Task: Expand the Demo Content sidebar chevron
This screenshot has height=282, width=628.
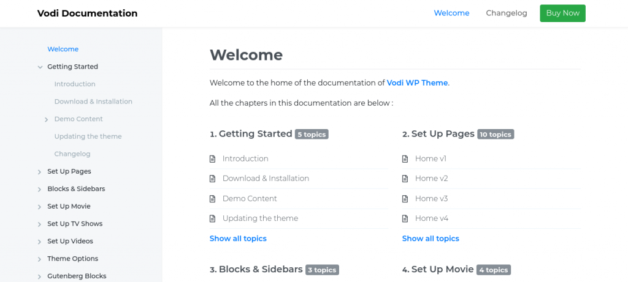Action: 47,119
